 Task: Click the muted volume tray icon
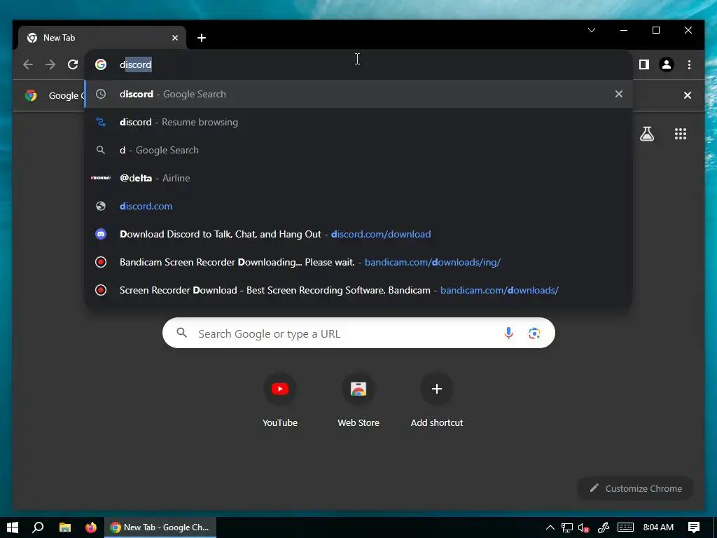tap(583, 527)
